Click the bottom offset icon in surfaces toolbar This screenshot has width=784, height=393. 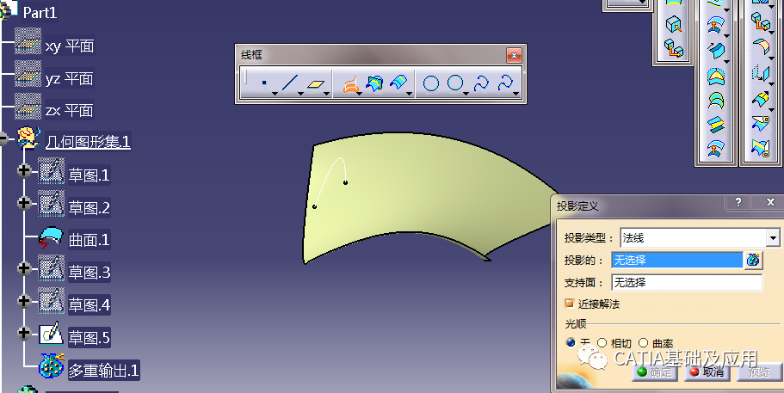tap(716, 149)
